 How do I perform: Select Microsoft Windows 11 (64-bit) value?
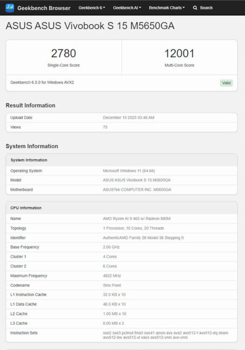pyautogui.click(x=129, y=171)
